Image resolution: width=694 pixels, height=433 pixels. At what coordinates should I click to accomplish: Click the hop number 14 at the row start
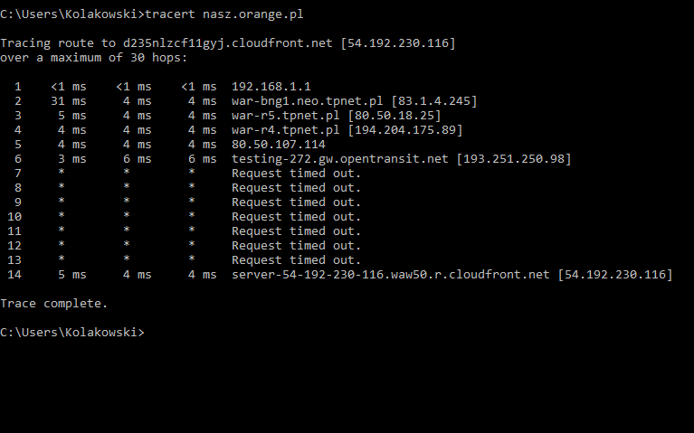[14, 275]
